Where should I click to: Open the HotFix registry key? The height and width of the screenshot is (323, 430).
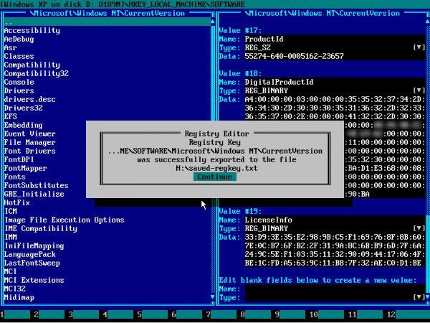tap(17, 202)
